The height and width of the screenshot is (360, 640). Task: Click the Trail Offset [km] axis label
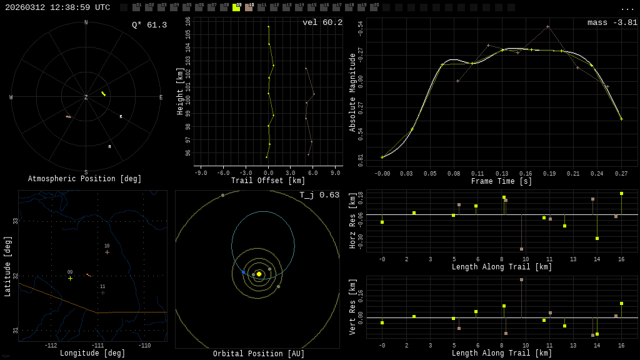268,181
